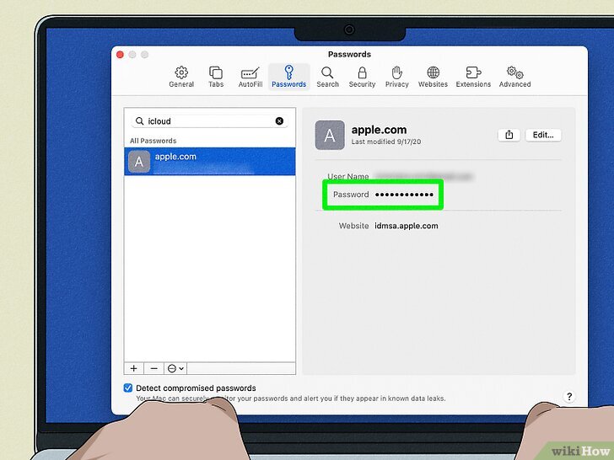
Task: Click the Last modified 9/17/20 text
Action: pos(386,142)
